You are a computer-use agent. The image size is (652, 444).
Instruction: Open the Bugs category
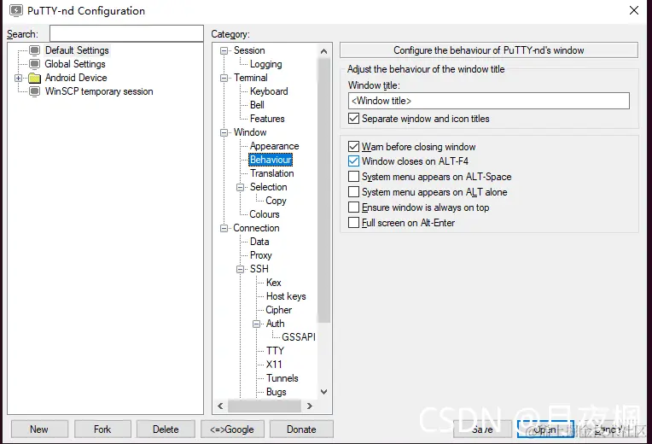pyautogui.click(x=277, y=392)
